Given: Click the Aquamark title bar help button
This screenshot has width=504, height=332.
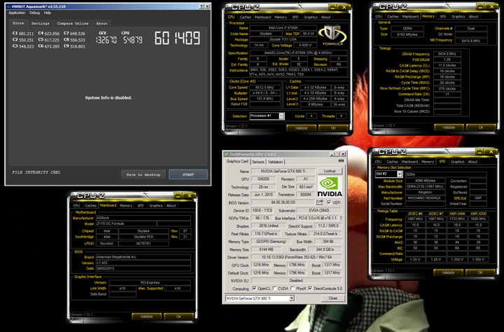Looking at the screenshot, I should click(202, 6).
